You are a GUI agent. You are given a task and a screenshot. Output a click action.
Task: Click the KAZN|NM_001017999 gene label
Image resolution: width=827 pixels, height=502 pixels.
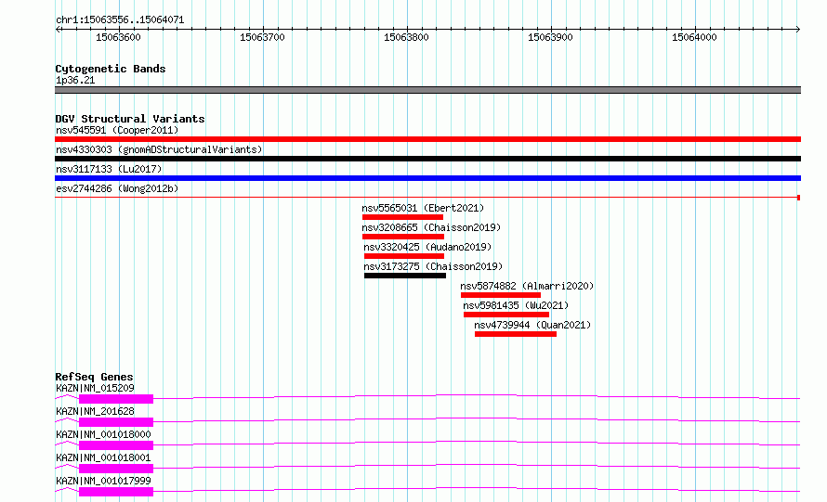[103, 481]
